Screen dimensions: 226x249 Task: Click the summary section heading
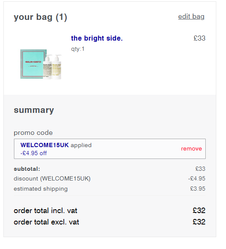point(34,110)
